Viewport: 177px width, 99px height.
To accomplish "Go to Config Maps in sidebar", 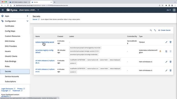I will tap(10, 31).
